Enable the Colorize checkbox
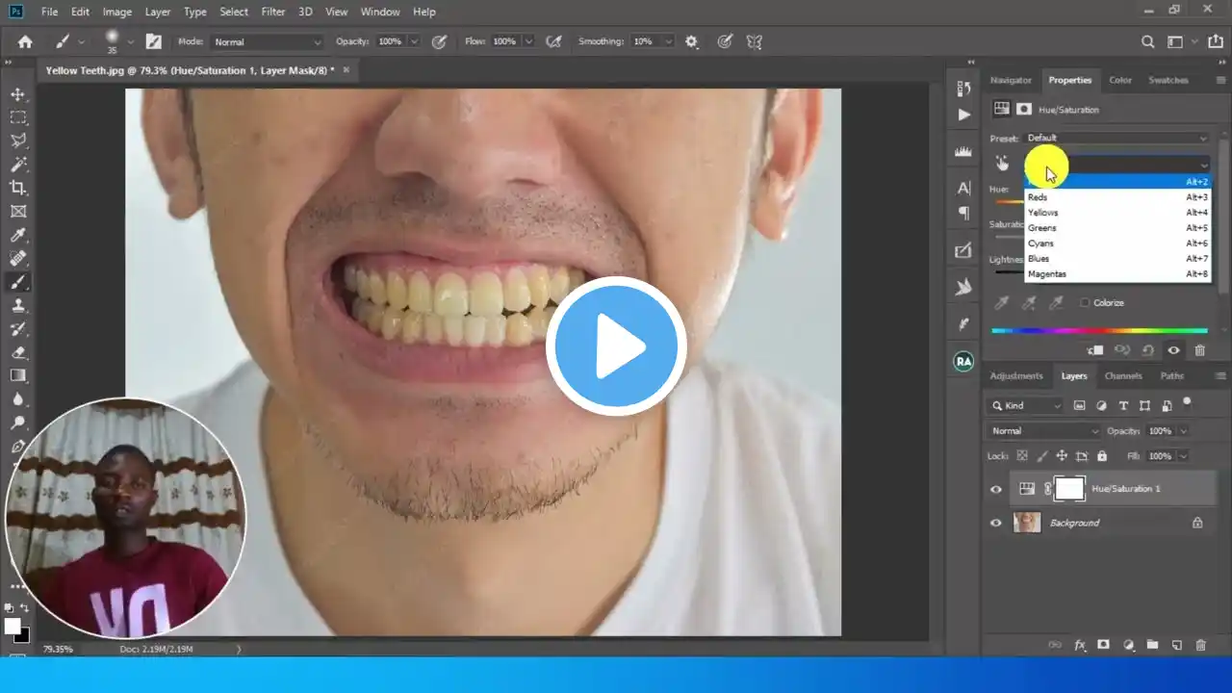Image resolution: width=1232 pixels, height=693 pixels. (1086, 302)
